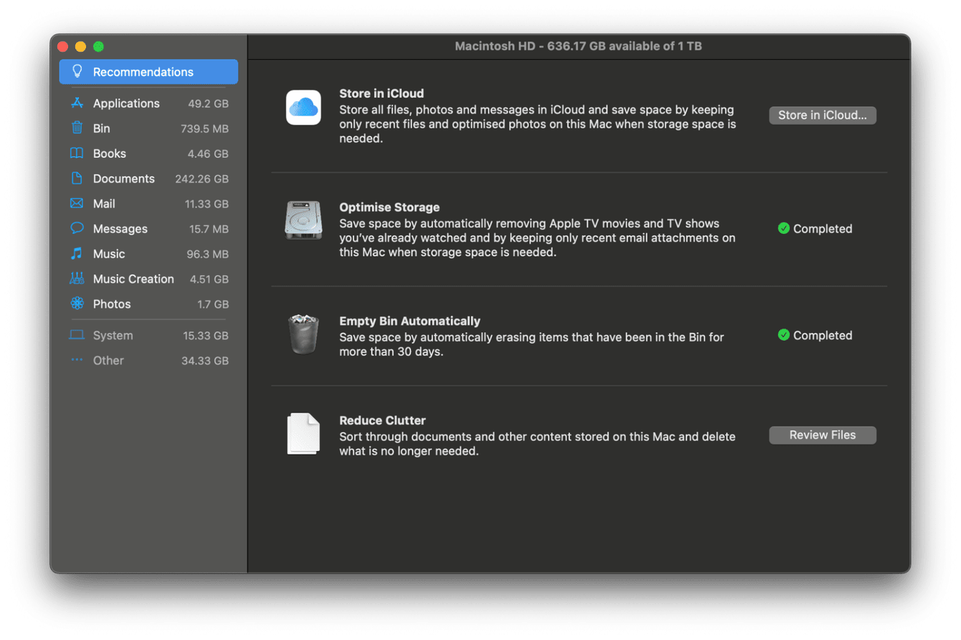Click the Music Creation icon

point(77,279)
